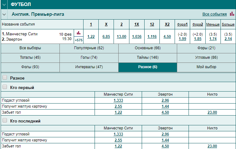Tick the Кто первый checkbox

5,87
